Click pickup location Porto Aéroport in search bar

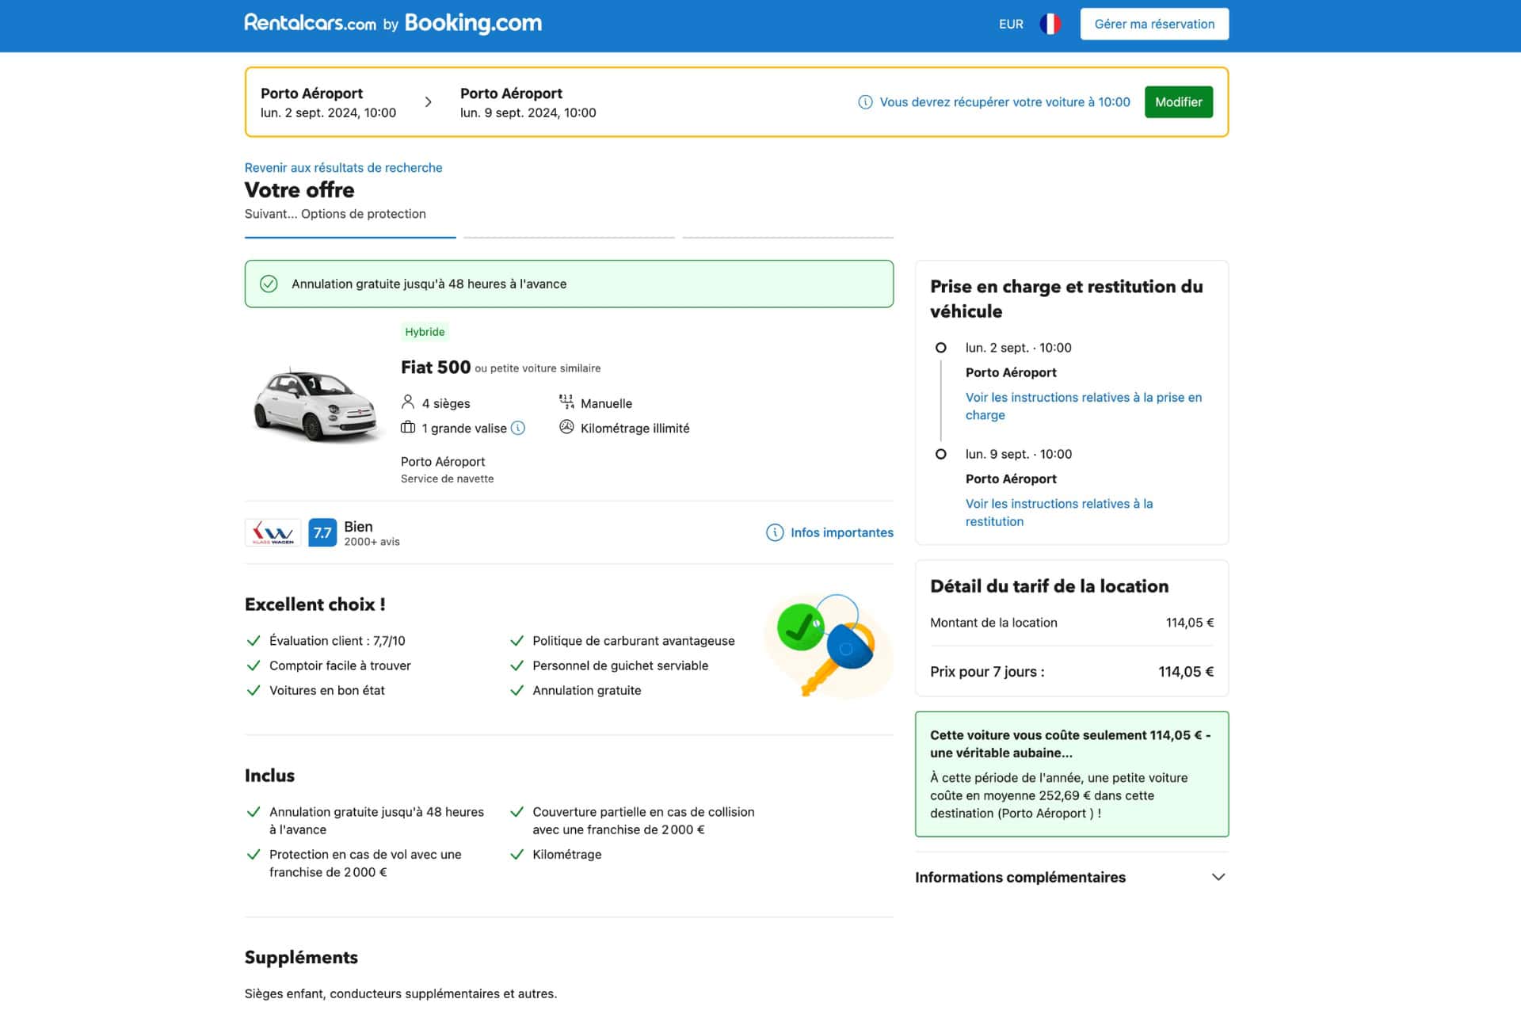311,93
